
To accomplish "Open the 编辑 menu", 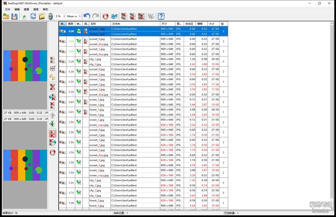I will pyautogui.click(x=17, y=10).
